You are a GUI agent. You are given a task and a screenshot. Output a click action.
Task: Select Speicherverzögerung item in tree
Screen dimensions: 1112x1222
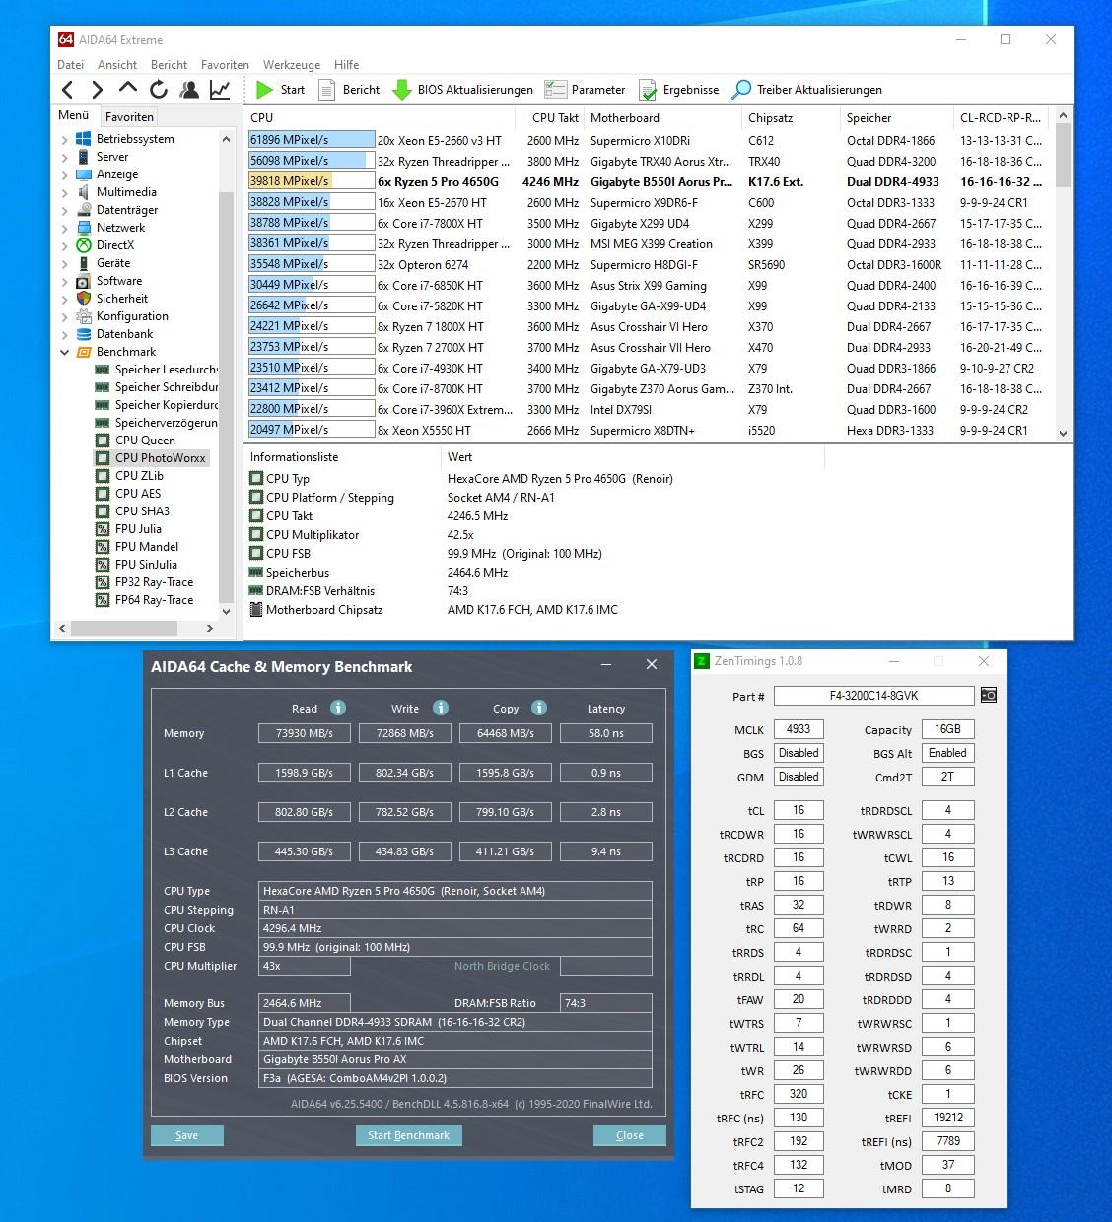point(157,423)
